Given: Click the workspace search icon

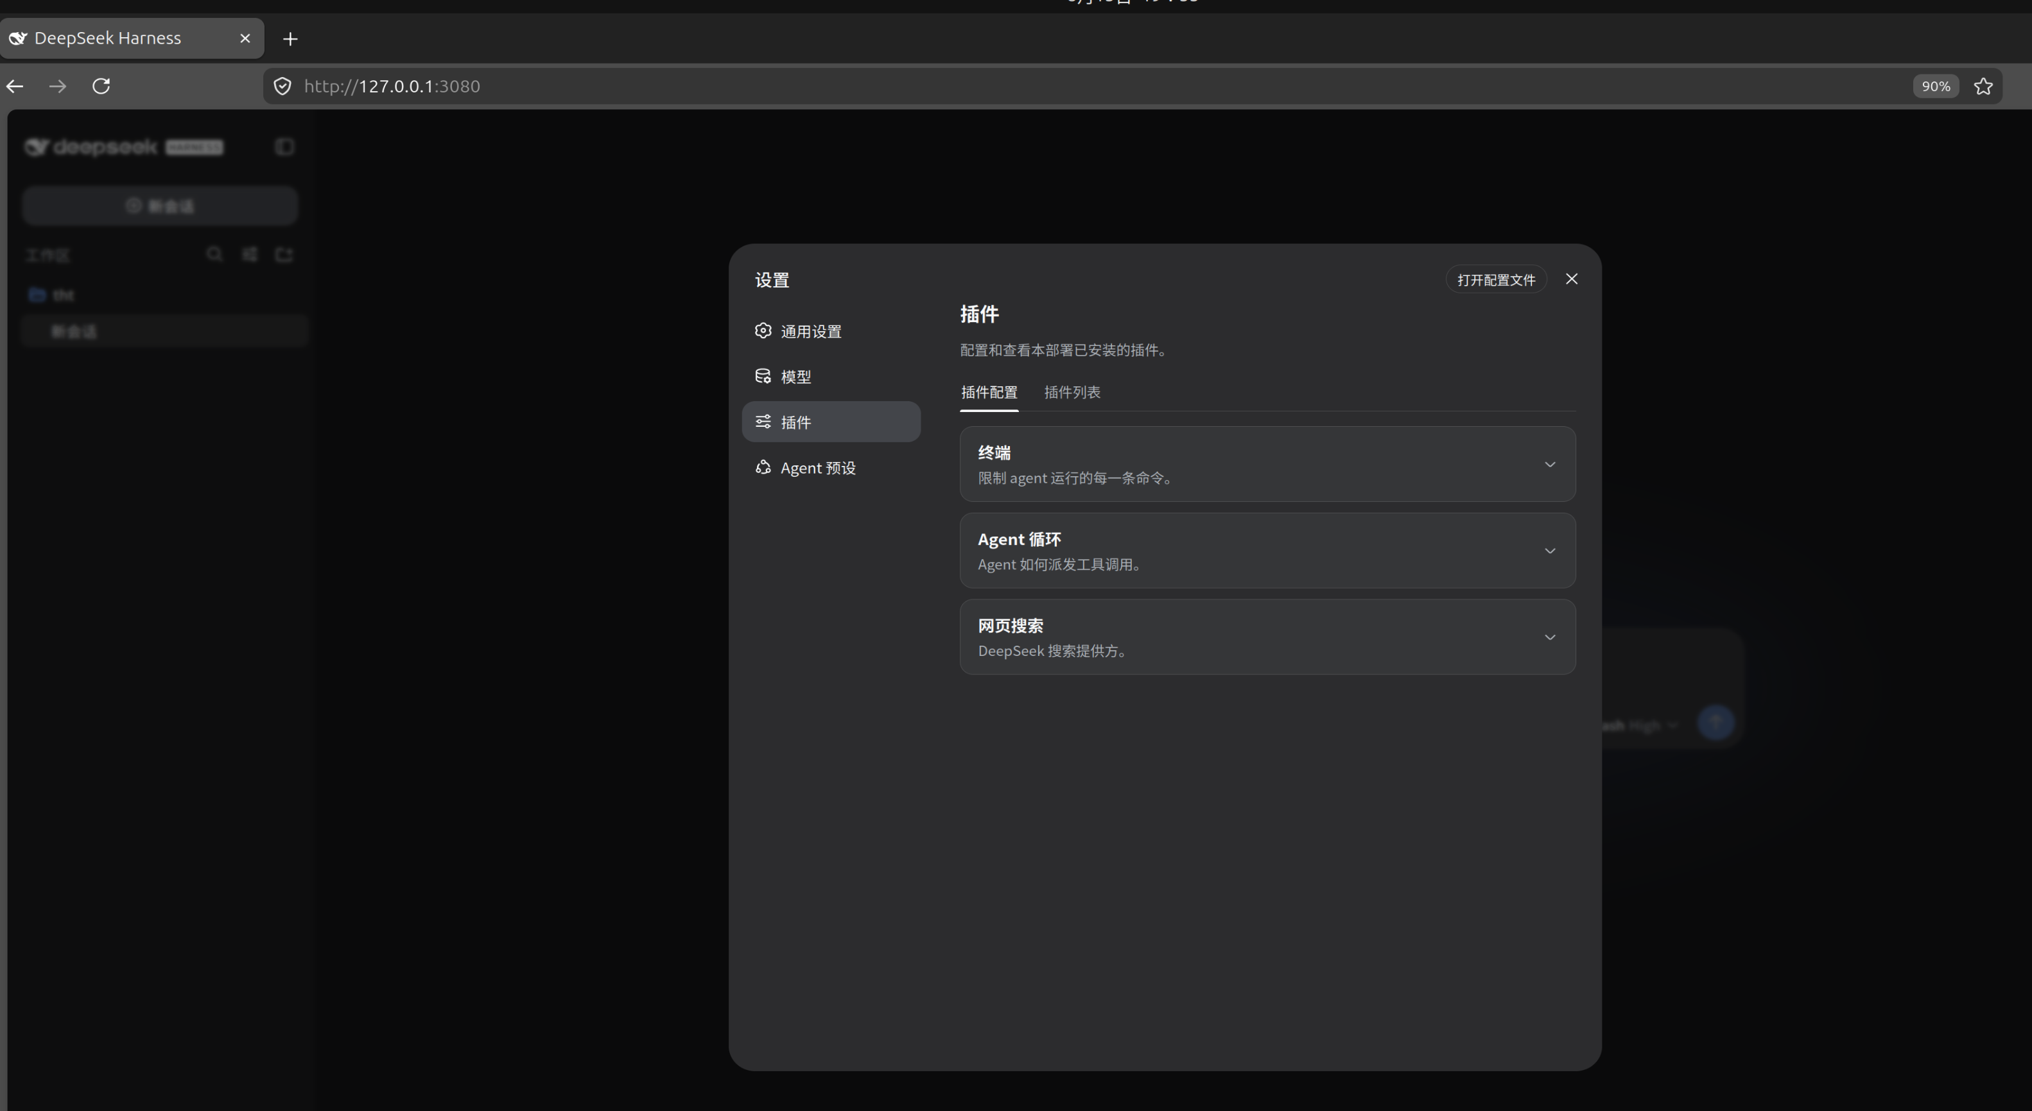Looking at the screenshot, I should point(214,254).
